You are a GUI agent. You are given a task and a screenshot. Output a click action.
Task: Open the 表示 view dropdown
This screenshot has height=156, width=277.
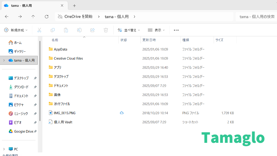click(156, 30)
